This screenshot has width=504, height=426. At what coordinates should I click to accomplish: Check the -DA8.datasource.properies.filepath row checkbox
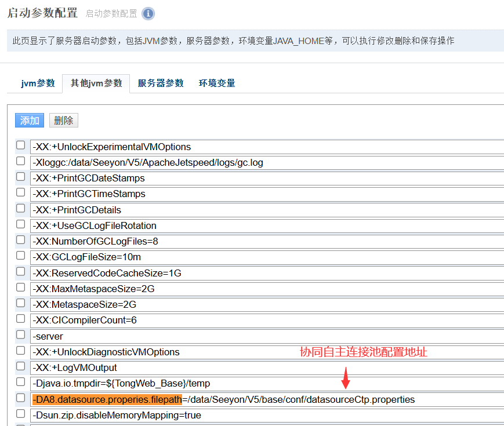click(x=20, y=398)
